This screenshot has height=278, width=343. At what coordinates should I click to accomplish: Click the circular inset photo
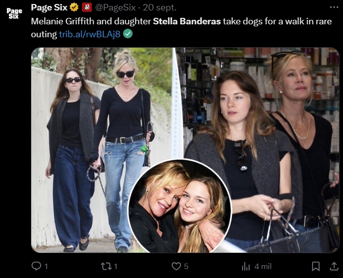(x=179, y=206)
